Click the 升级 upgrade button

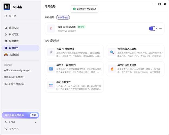tap(34, 115)
